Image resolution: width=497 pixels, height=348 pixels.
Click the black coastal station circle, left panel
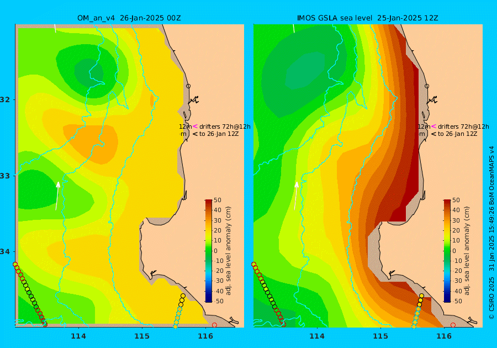point(188,86)
